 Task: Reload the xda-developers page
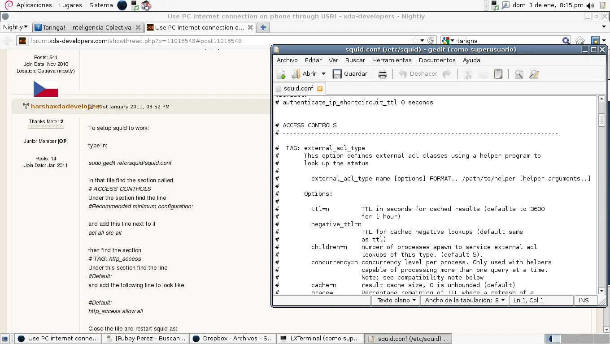click(431, 41)
